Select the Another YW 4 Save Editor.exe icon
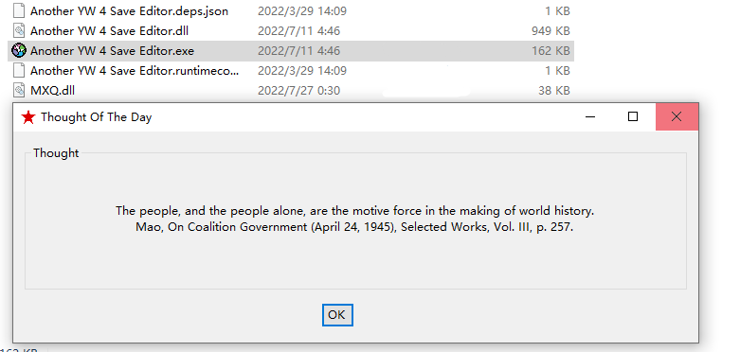This screenshot has width=740, height=352. [x=19, y=50]
